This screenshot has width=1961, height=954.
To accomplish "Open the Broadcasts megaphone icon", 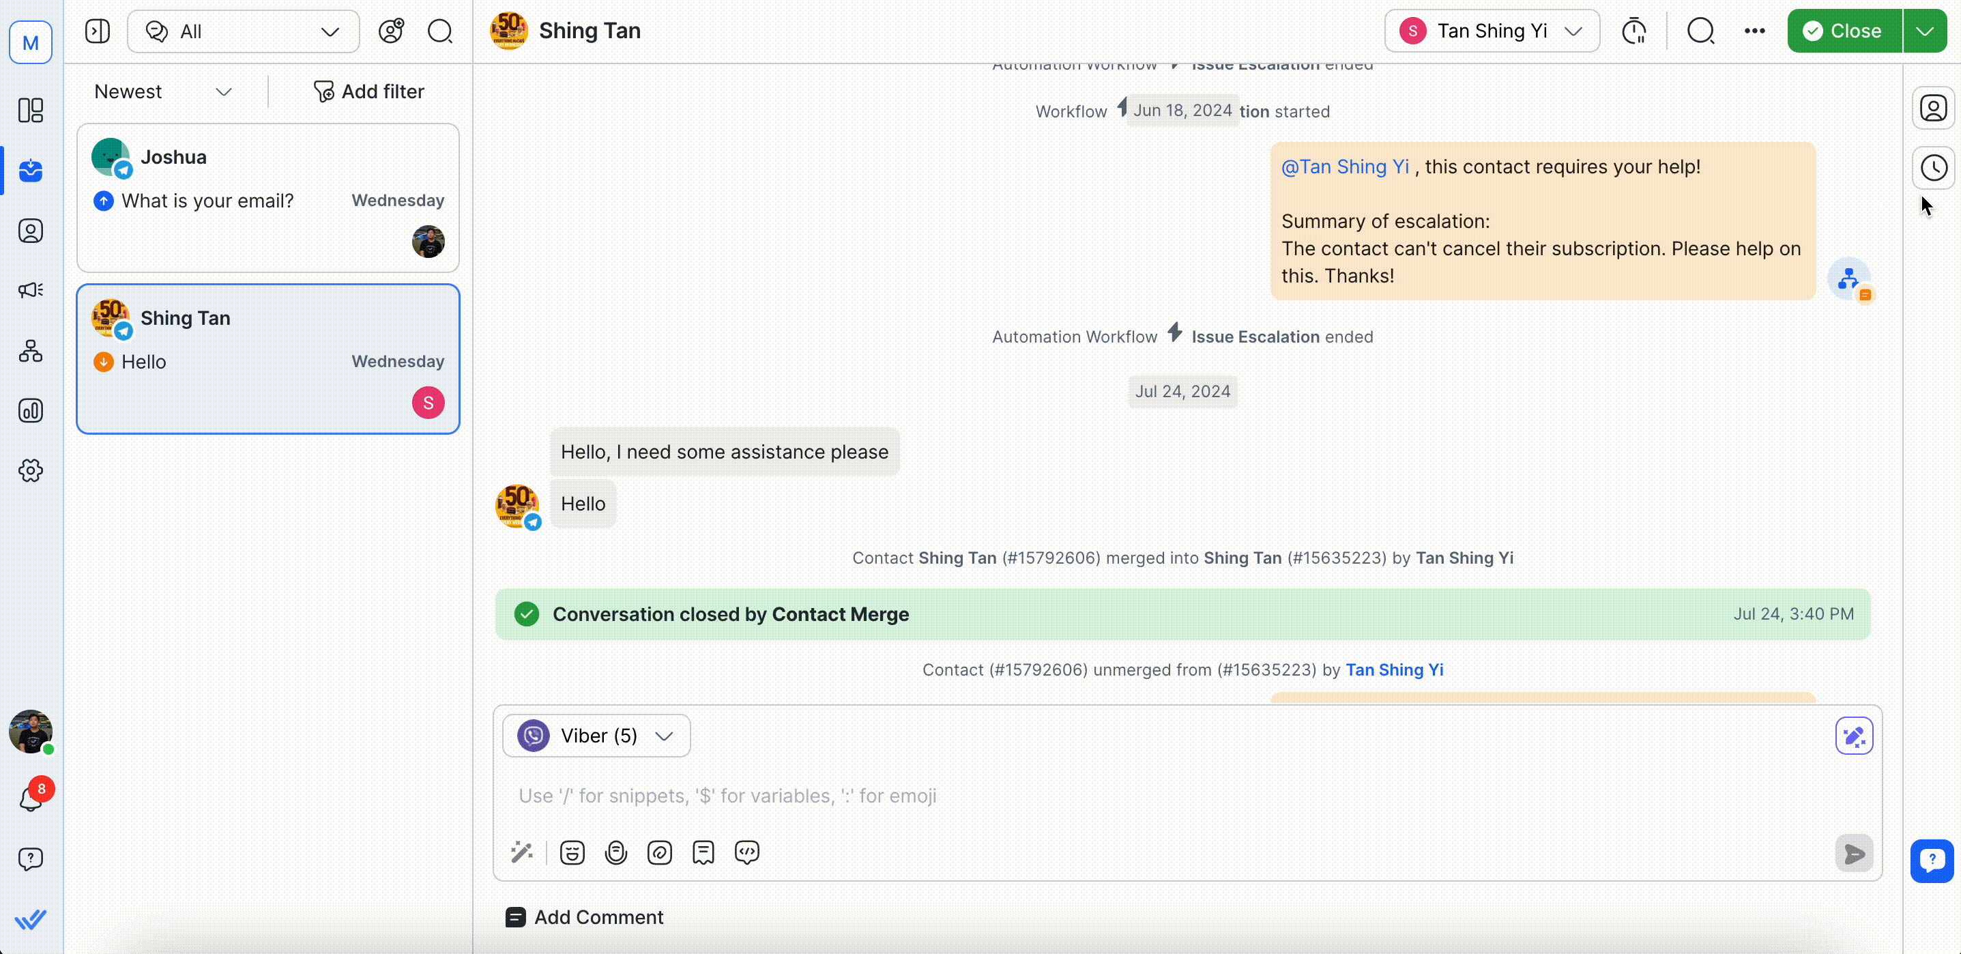I will [x=31, y=289].
